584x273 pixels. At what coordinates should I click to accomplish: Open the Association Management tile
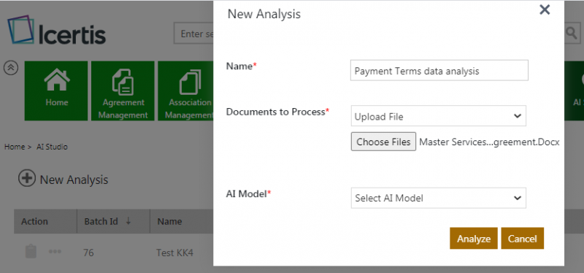185,91
